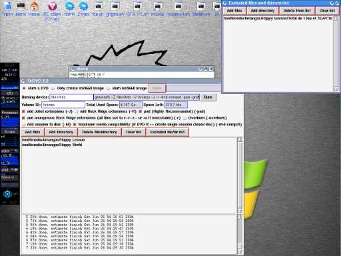Click Delete from list in Excluded window
Screen dimensions: 341x256
(297, 11)
